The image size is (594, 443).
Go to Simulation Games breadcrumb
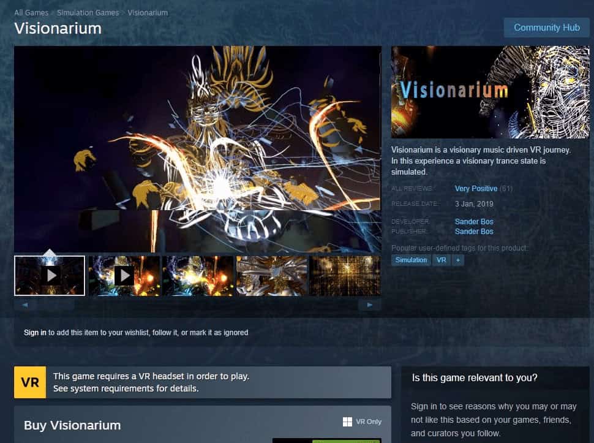coord(88,12)
